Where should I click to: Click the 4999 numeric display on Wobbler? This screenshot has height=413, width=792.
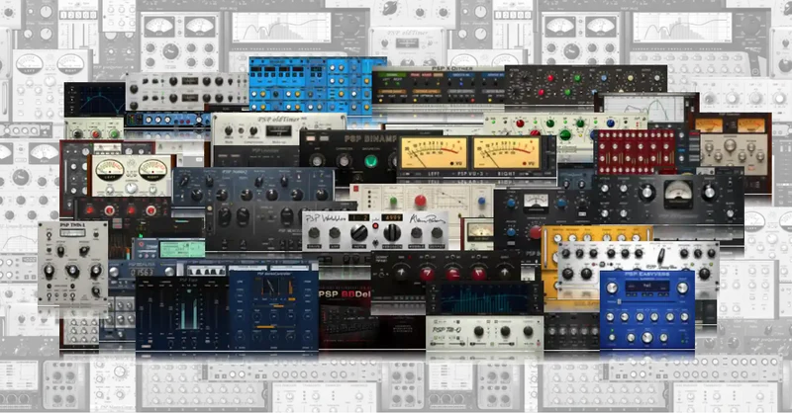[391, 217]
